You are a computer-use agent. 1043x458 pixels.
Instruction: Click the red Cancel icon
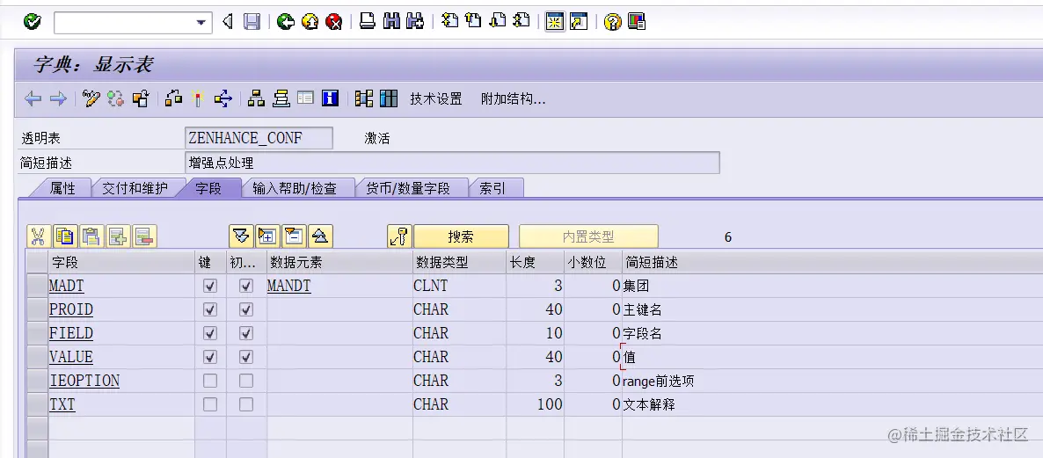334,22
